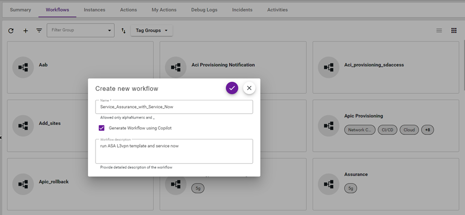This screenshot has height=215, width=465.
Task: Open the Incidents tab
Action: pos(242,10)
